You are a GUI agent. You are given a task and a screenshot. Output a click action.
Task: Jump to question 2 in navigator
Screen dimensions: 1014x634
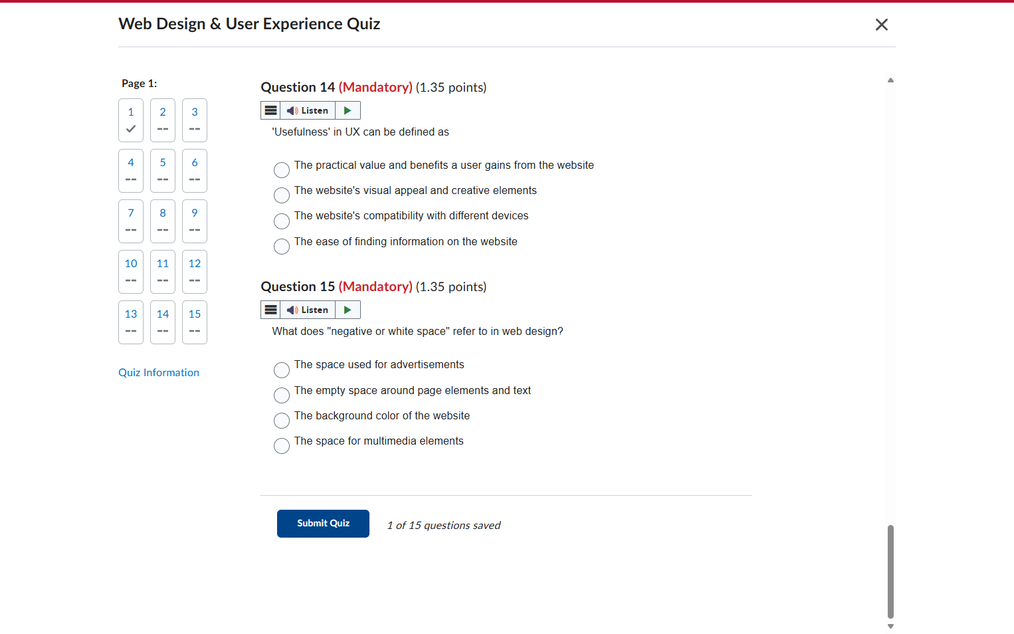[163, 120]
